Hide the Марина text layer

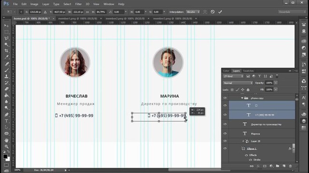(x=225, y=134)
